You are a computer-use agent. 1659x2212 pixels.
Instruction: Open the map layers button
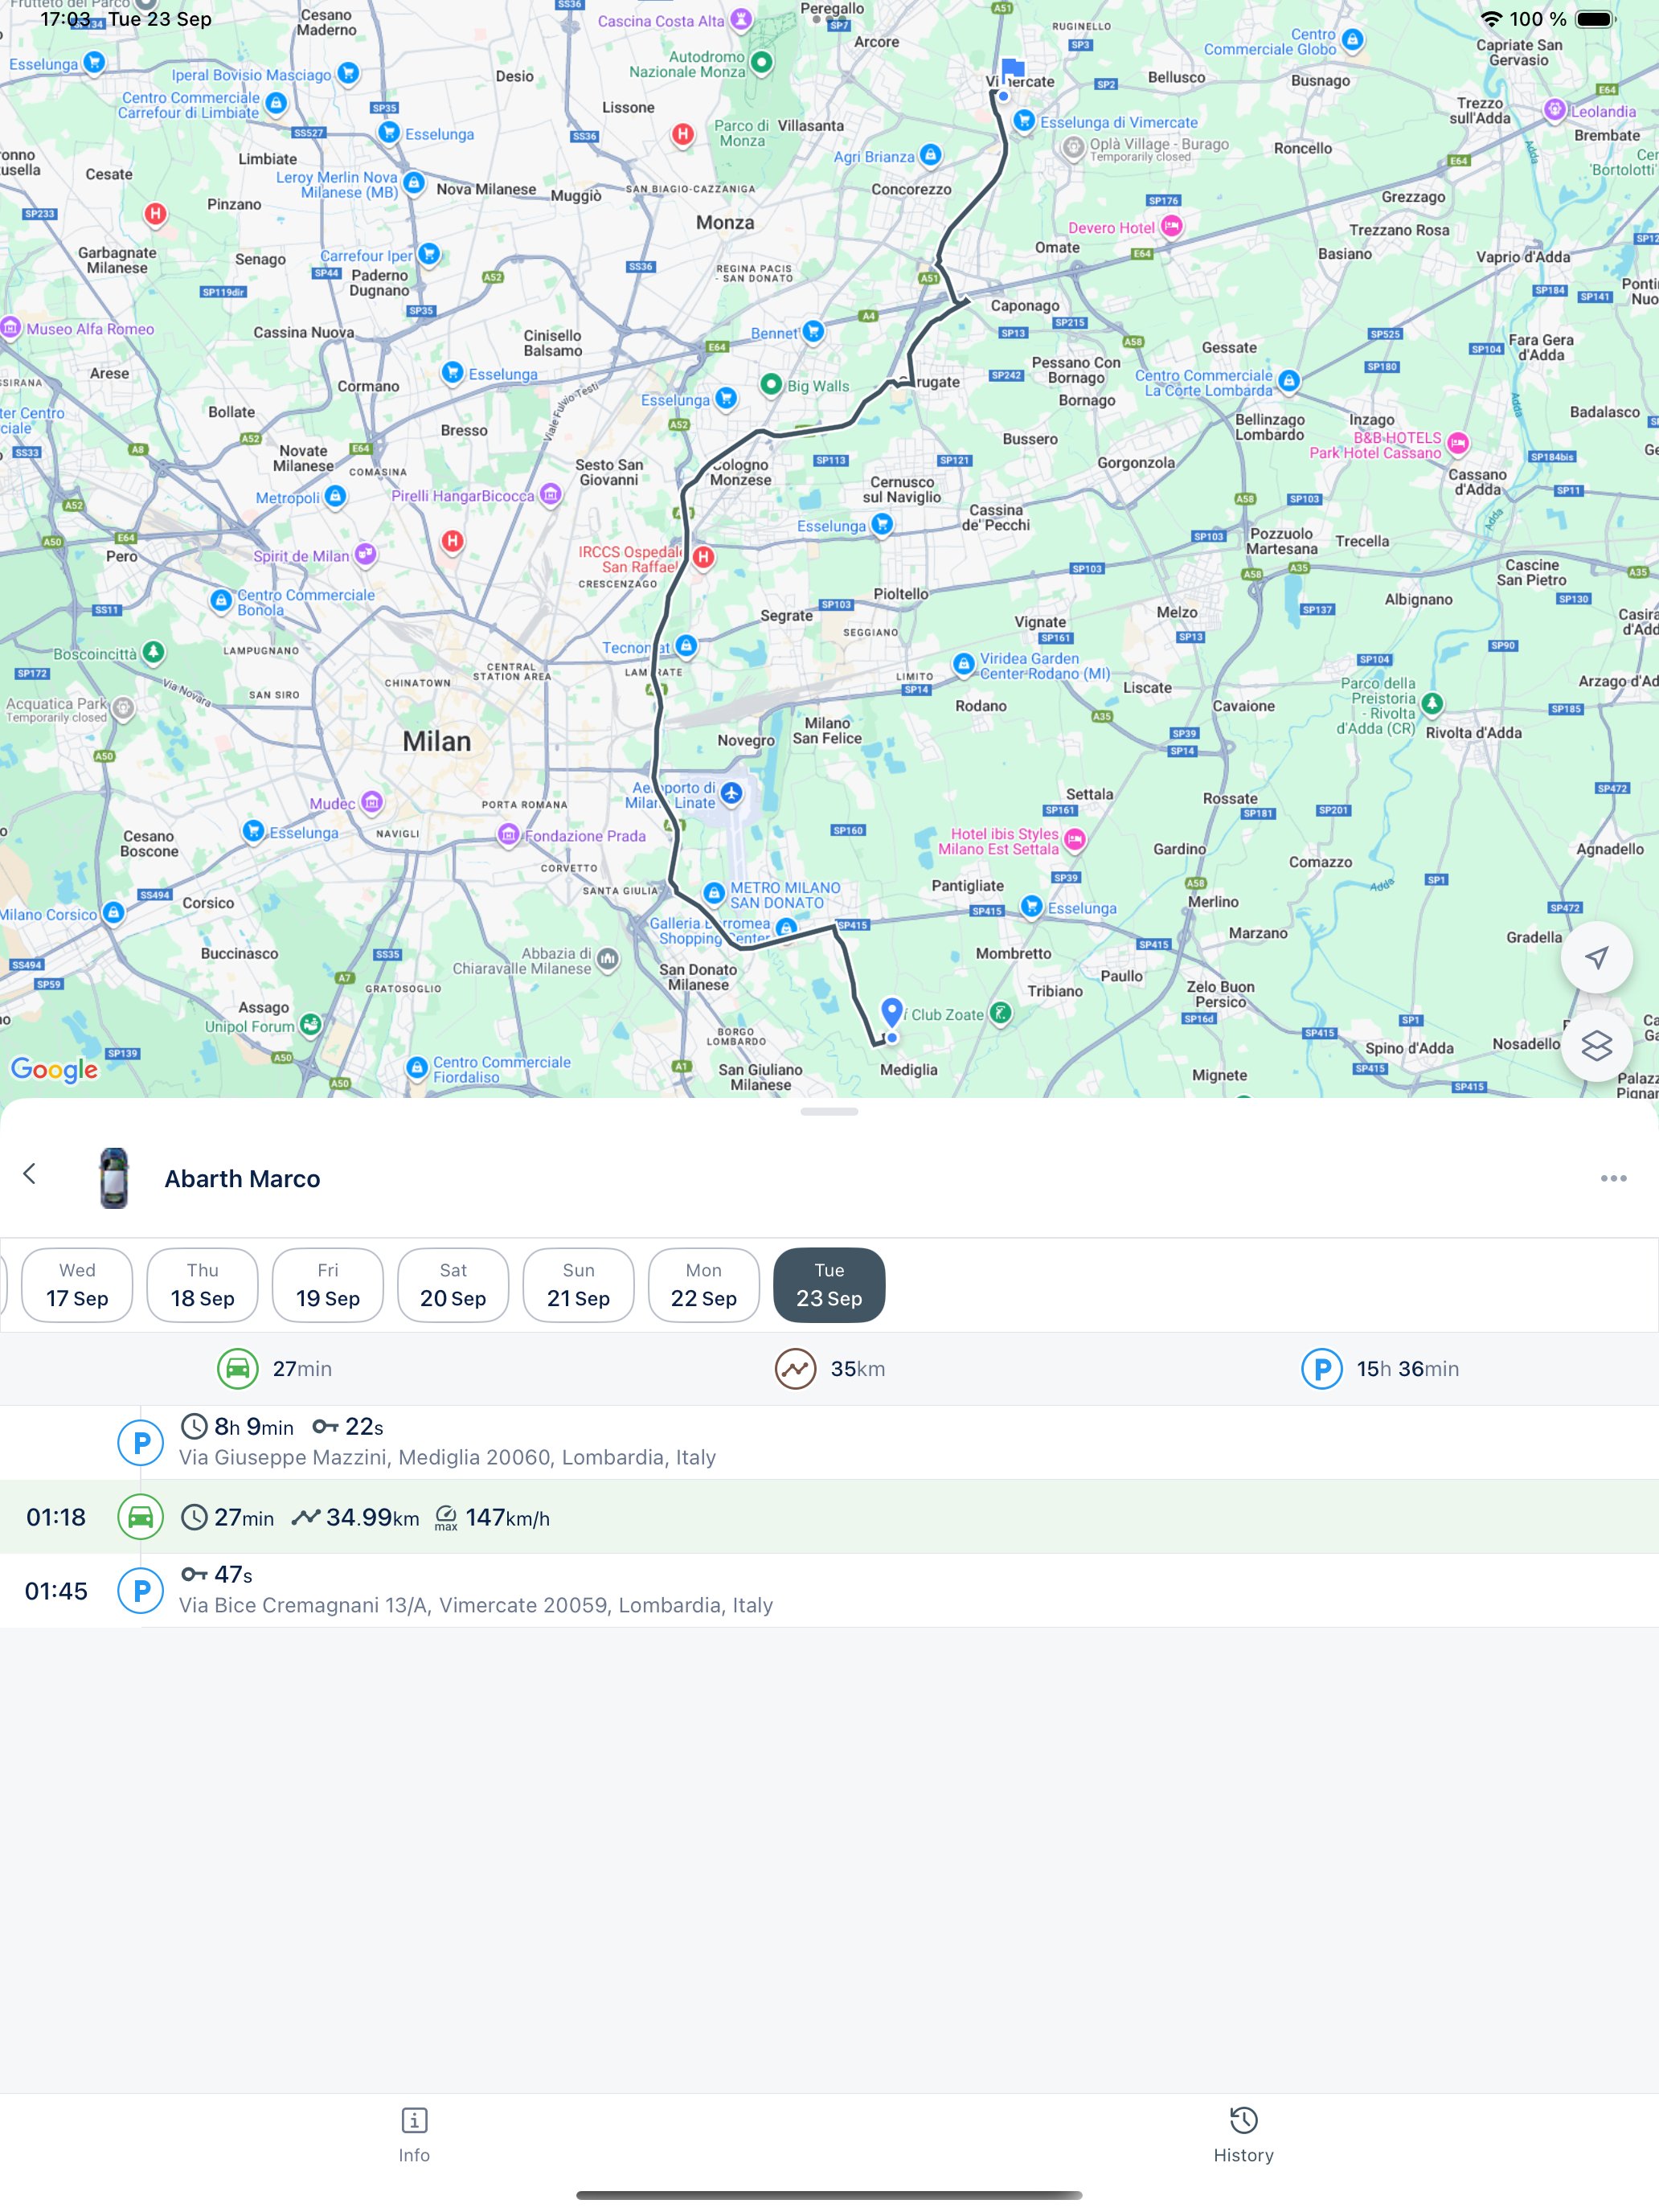coord(1596,1046)
